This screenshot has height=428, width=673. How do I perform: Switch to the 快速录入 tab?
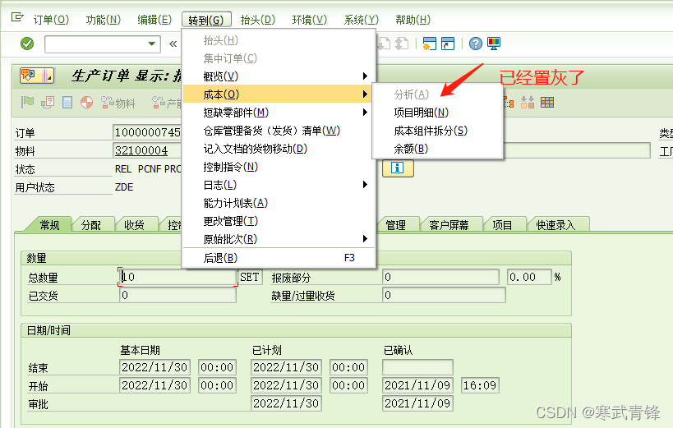[555, 225]
